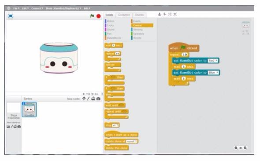Open the Info menu

pos(87,8)
